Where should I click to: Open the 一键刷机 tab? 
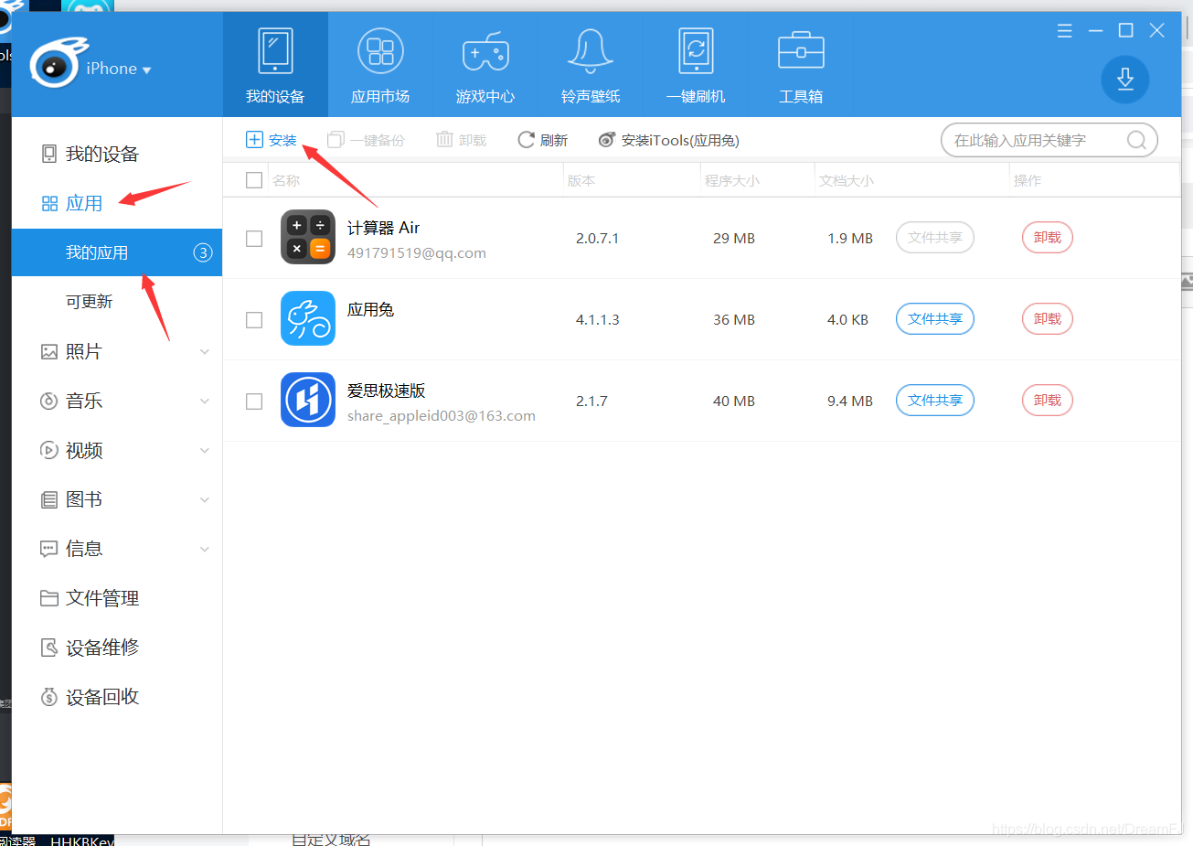click(x=696, y=65)
